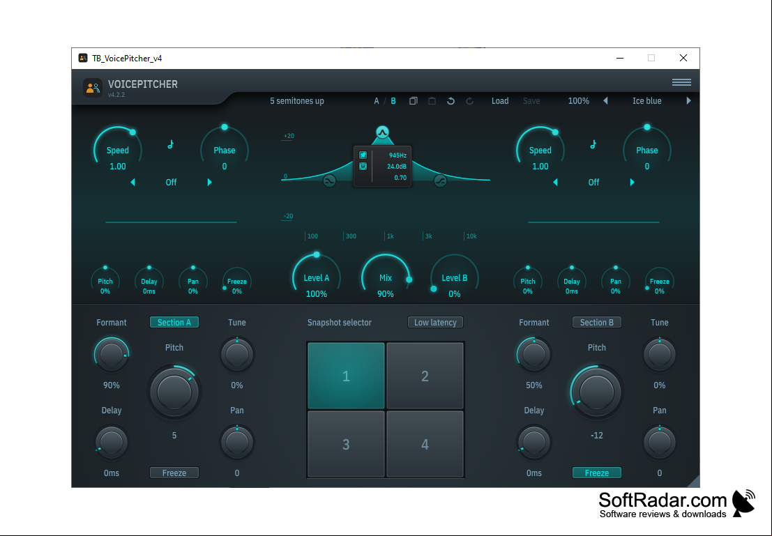
Task: Click the small Pan modulation knob in the right panel
Action: pyautogui.click(x=615, y=282)
